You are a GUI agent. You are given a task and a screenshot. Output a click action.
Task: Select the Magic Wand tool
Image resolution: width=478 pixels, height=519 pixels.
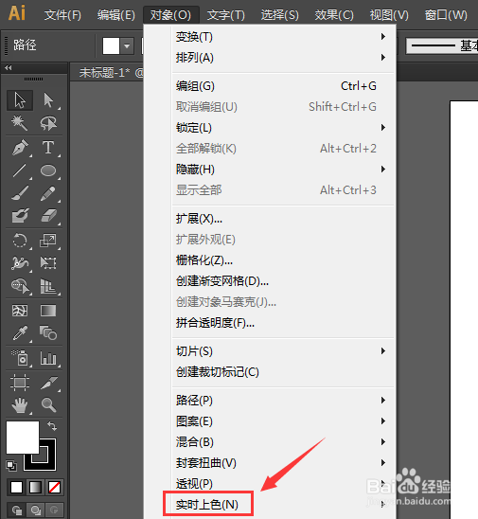point(20,123)
